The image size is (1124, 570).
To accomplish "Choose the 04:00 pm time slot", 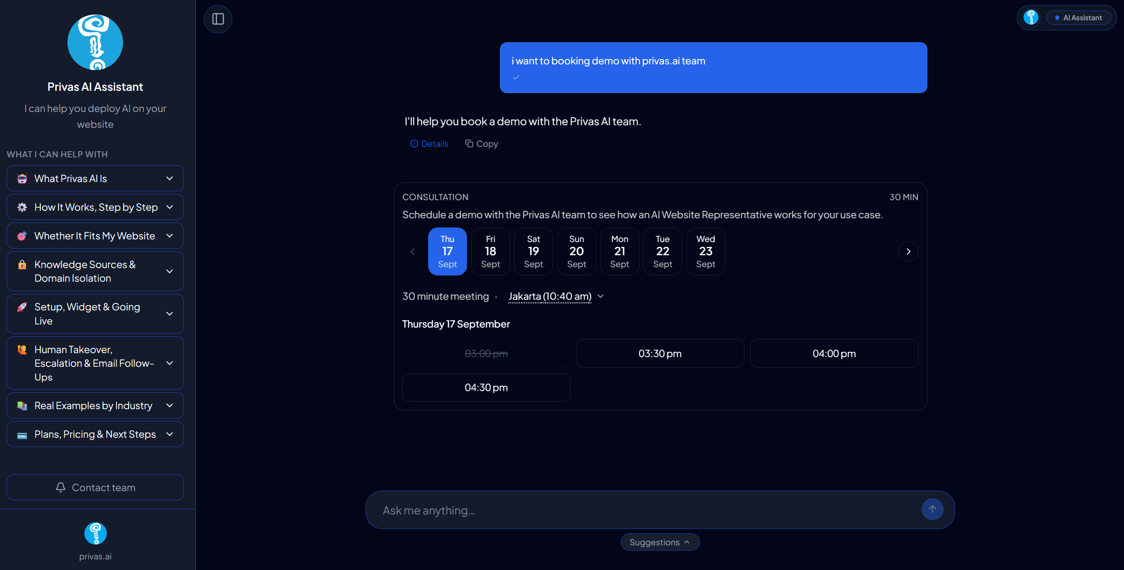I will tap(834, 354).
